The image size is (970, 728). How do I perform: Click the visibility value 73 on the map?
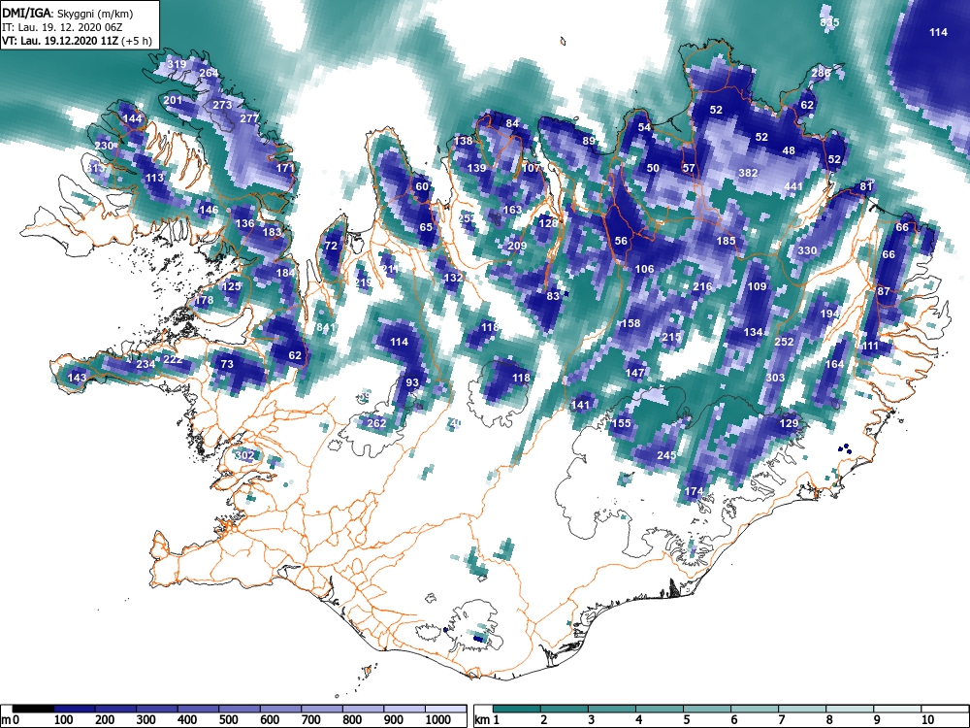click(227, 364)
